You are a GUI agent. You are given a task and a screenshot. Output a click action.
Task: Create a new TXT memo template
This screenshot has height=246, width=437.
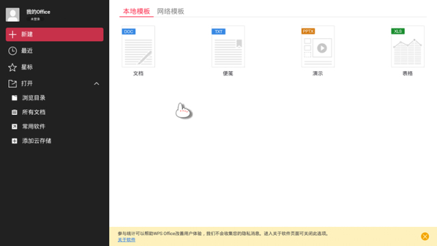(228, 46)
